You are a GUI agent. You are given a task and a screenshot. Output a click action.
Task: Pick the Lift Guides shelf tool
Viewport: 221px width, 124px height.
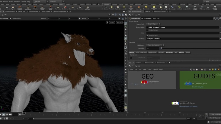[x=35, y=8]
